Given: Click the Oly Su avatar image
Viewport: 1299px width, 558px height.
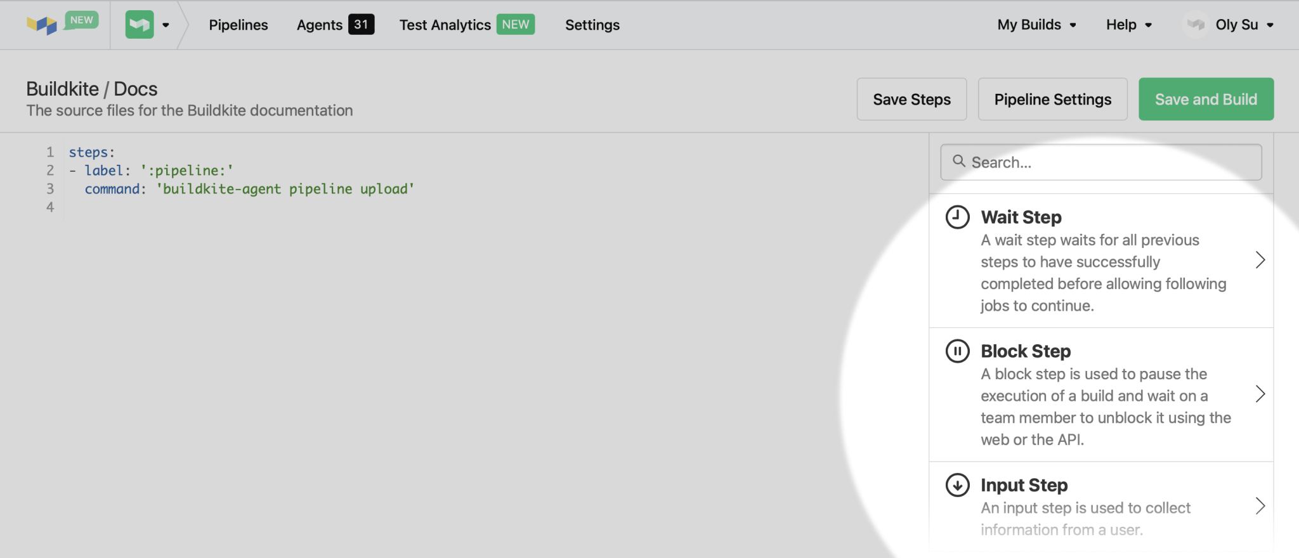Looking at the screenshot, I should (x=1196, y=25).
